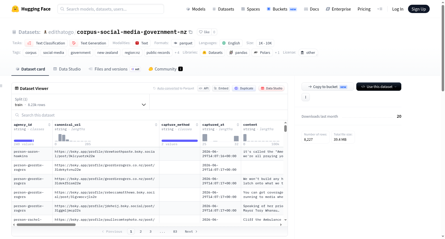Click the government tag

click(81, 52)
